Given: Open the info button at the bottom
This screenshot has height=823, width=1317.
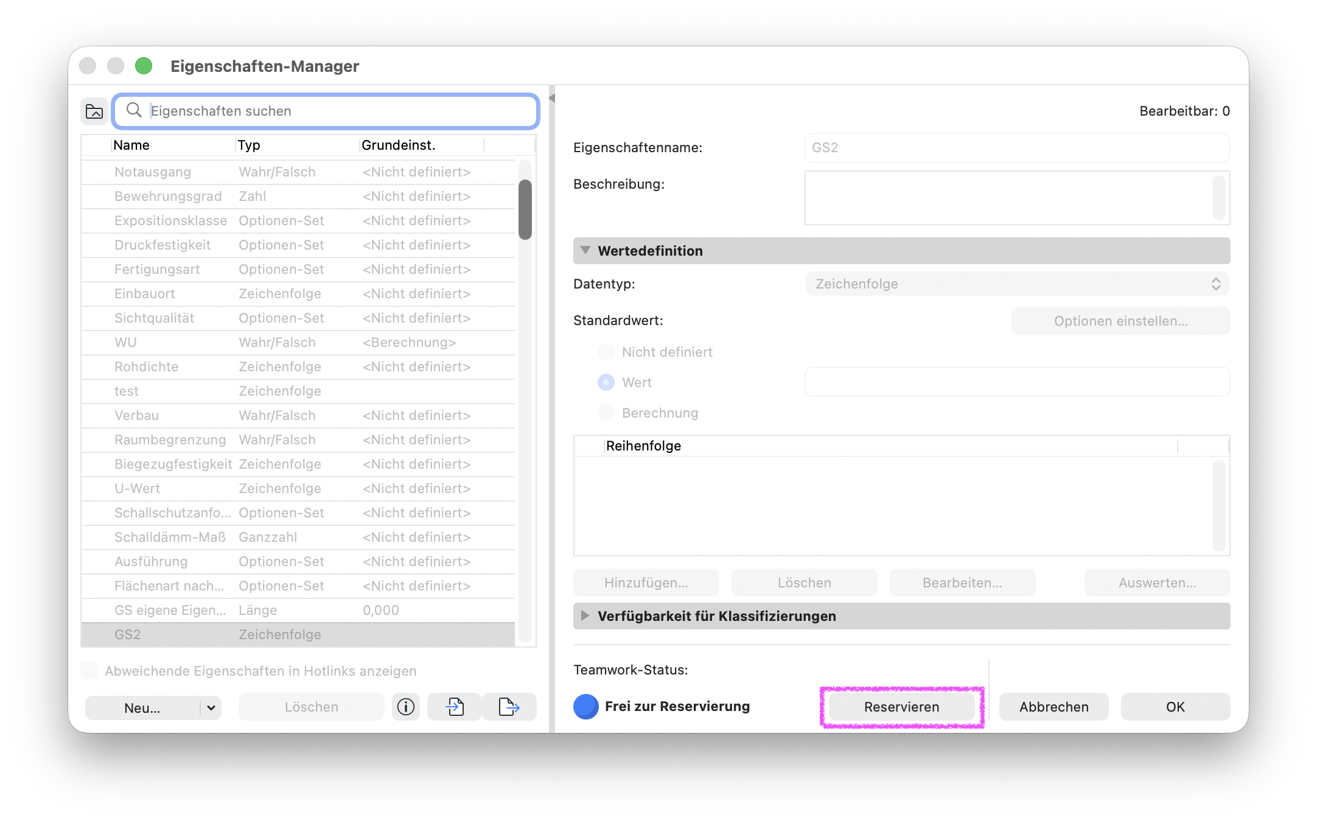Looking at the screenshot, I should coord(406,707).
